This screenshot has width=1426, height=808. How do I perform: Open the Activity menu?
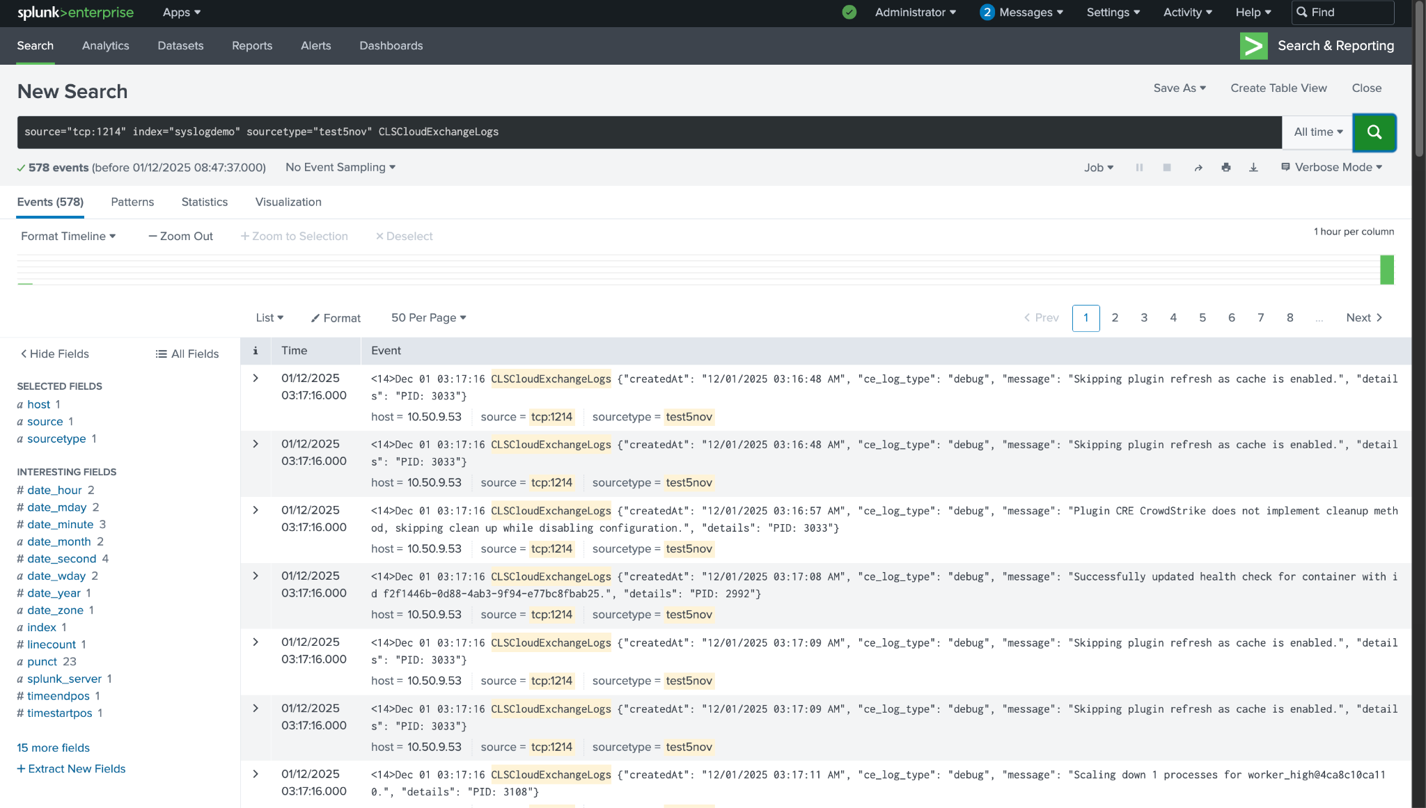(1188, 13)
